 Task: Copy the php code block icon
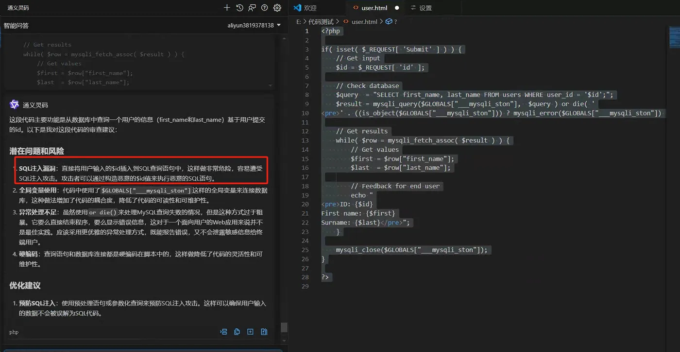tap(237, 332)
